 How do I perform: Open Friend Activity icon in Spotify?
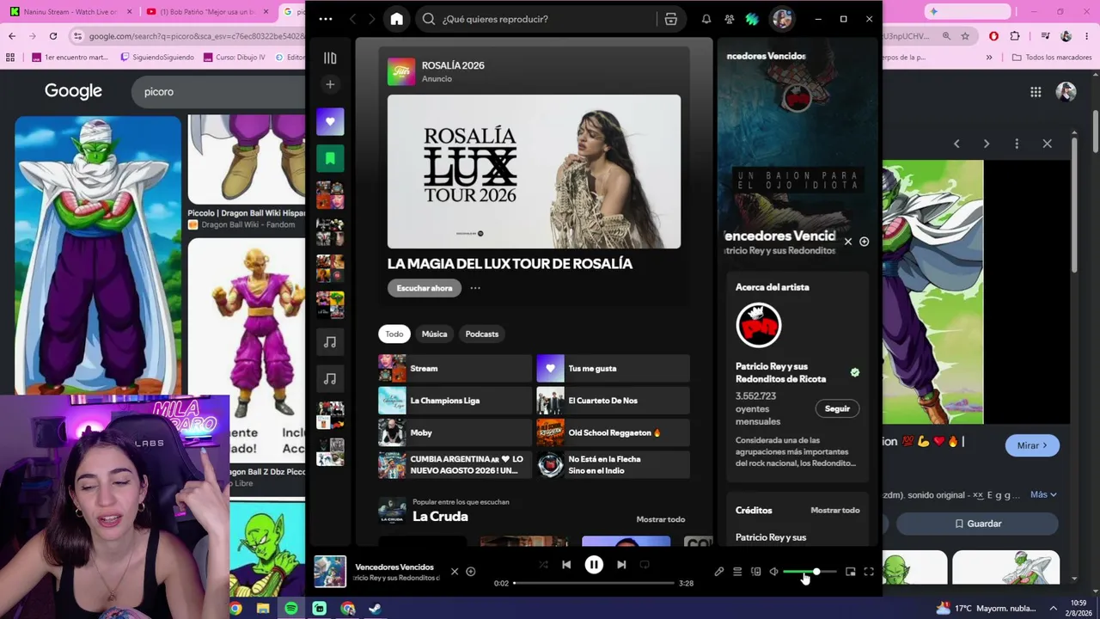point(729,19)
